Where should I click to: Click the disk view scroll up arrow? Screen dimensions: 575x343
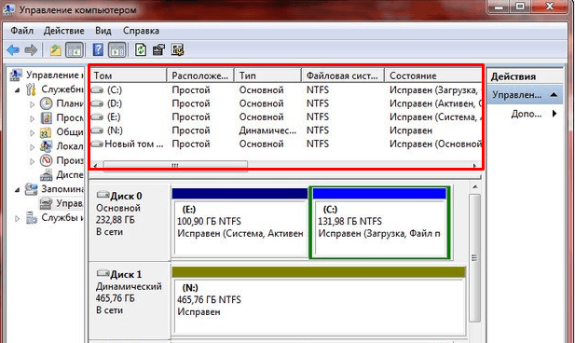pos(475,187)
